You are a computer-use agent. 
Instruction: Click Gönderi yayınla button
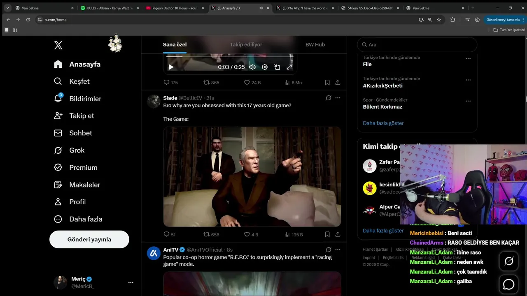pyautogui.click(x=89, y=239)
